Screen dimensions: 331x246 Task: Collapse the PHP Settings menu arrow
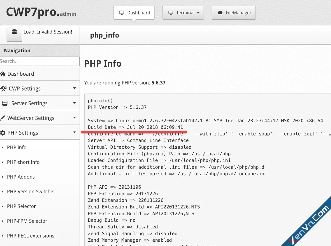coord(74,132)
